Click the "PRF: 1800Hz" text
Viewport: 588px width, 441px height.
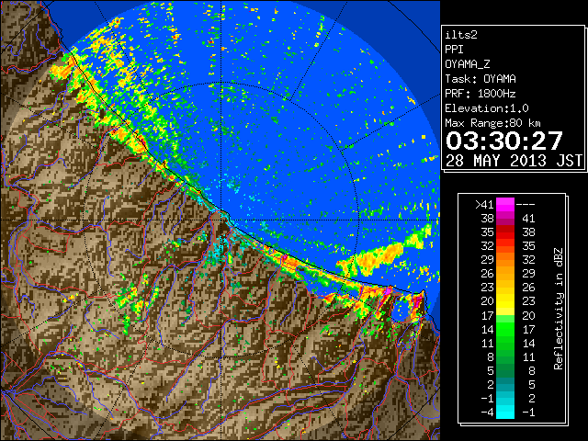tap(481, 94)
